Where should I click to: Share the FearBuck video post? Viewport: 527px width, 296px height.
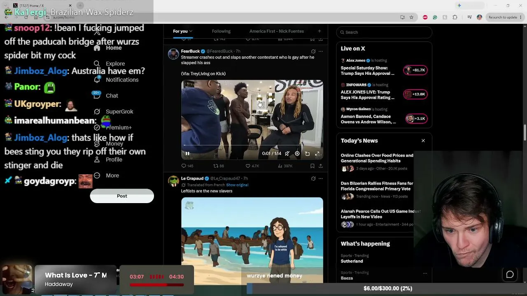click(x=321, y=166)
